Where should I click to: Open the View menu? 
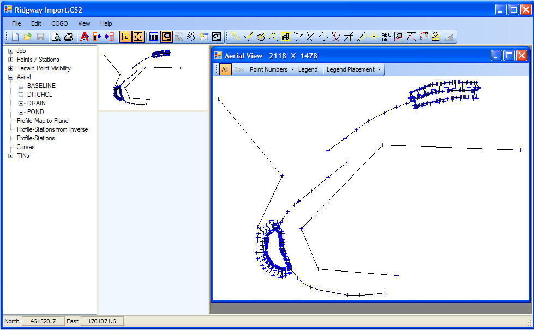(84, 23)
